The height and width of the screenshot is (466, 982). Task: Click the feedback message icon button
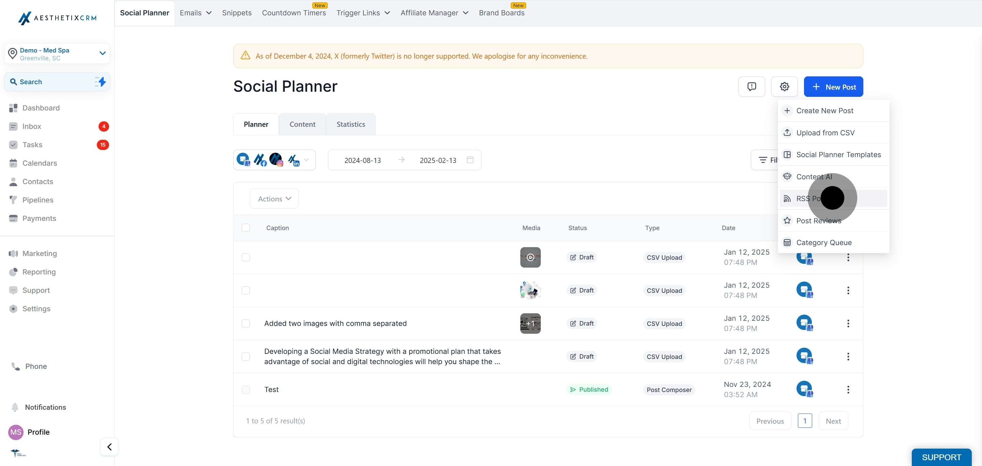tap(752, 87)
